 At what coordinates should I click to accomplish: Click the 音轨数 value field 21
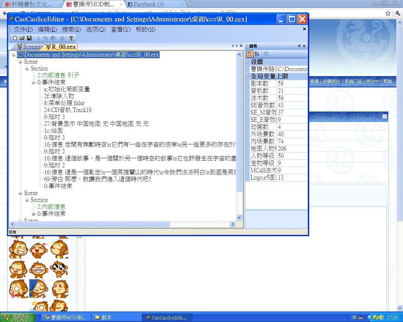292,91
